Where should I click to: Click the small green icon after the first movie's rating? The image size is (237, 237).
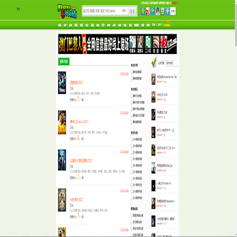point(83,100)
